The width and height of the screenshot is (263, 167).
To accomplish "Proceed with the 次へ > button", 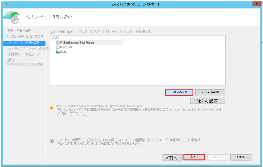I will tap(194, 157).
